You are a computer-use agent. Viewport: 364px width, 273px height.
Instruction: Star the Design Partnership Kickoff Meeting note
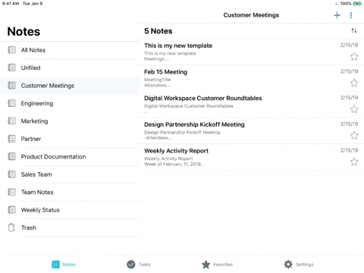(354, 135)
